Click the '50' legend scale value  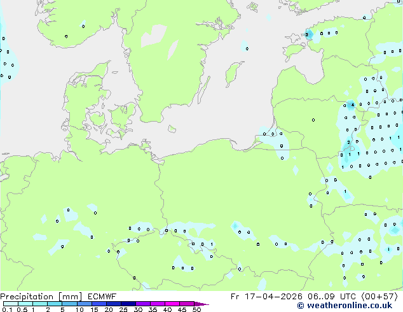coord(196,309)
